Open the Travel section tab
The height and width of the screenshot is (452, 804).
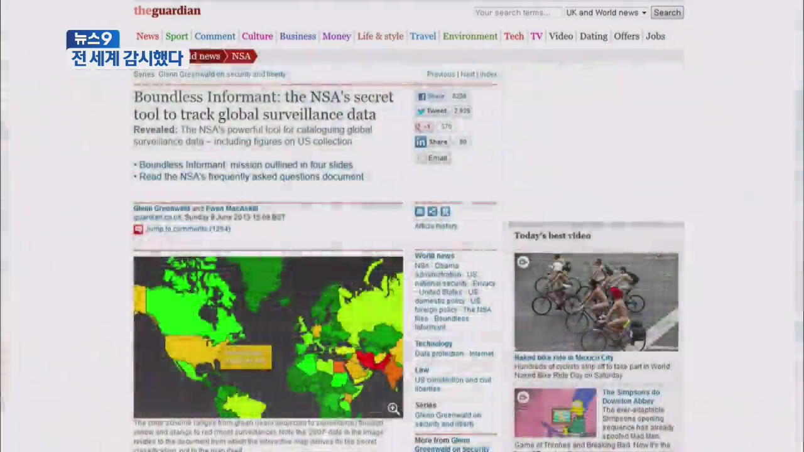pyautogui.click(x=423, y=36)
